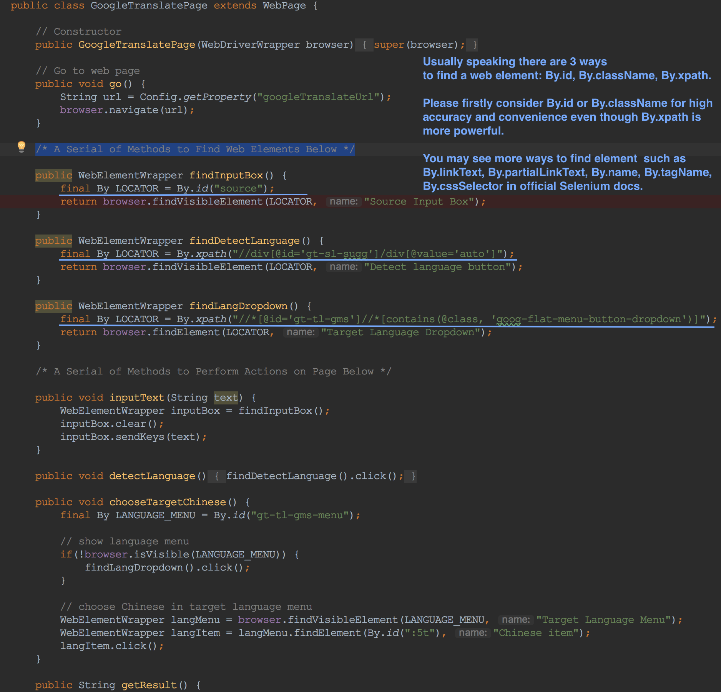Click the selected "Find Web Elements Below" comment
Image resolution: width=721 pixels, height=692 pixels.
[x=195, y=149]
